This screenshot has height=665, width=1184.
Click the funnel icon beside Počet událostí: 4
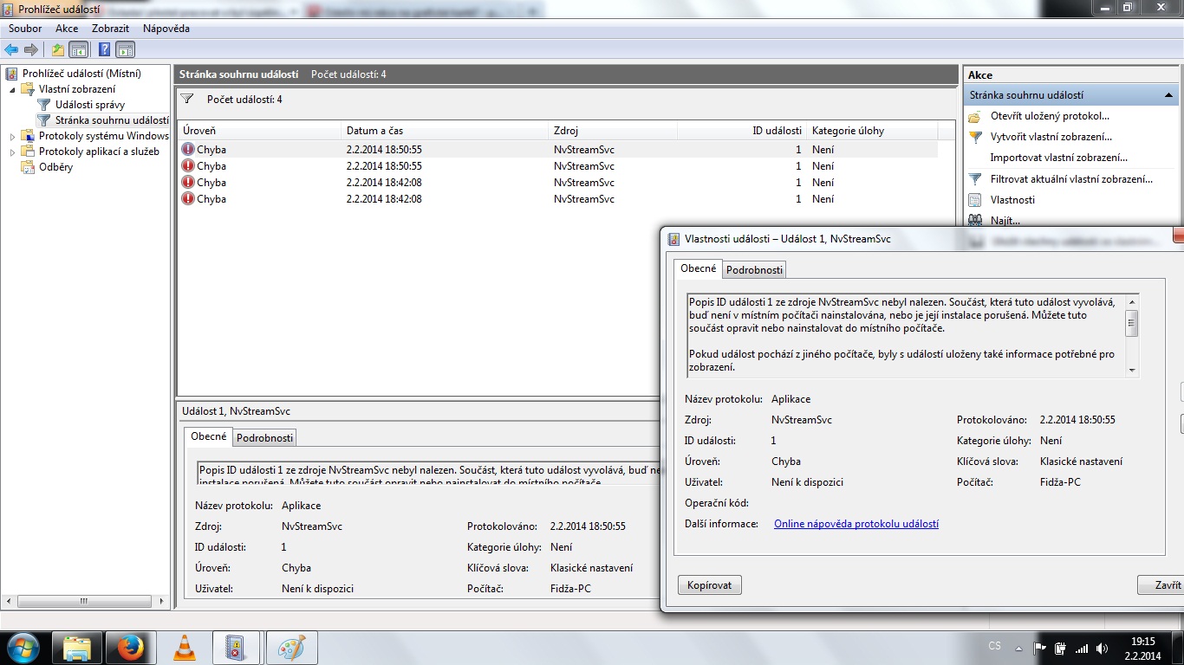pyautogui.click(x=186, y=100)
